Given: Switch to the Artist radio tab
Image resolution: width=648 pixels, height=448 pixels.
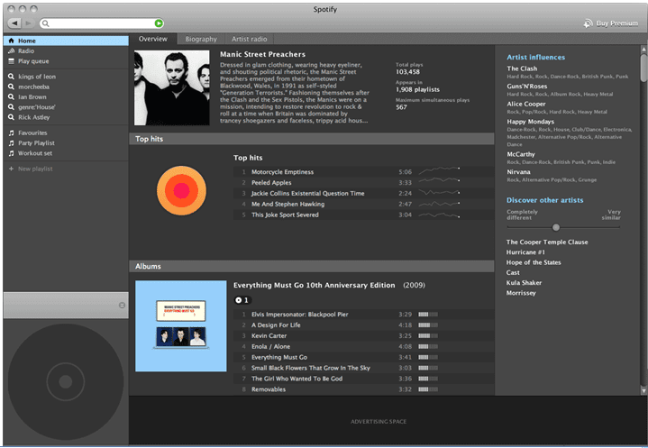Looking at the screenshot, I should pos(250,39).
